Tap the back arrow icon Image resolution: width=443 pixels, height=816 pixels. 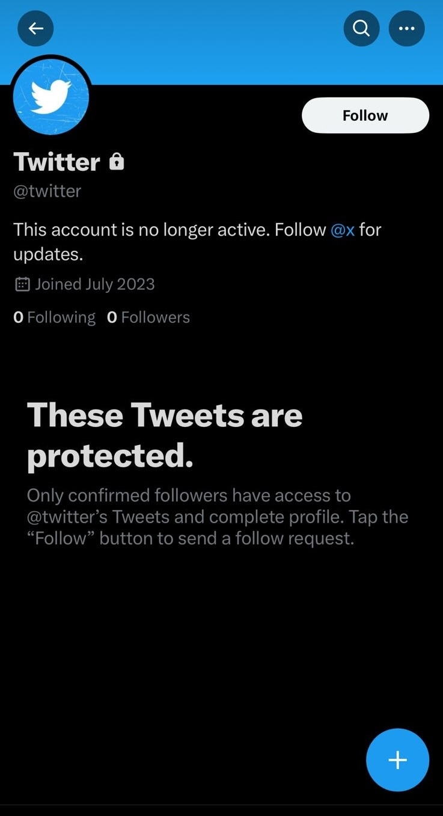tap(35, 28)
